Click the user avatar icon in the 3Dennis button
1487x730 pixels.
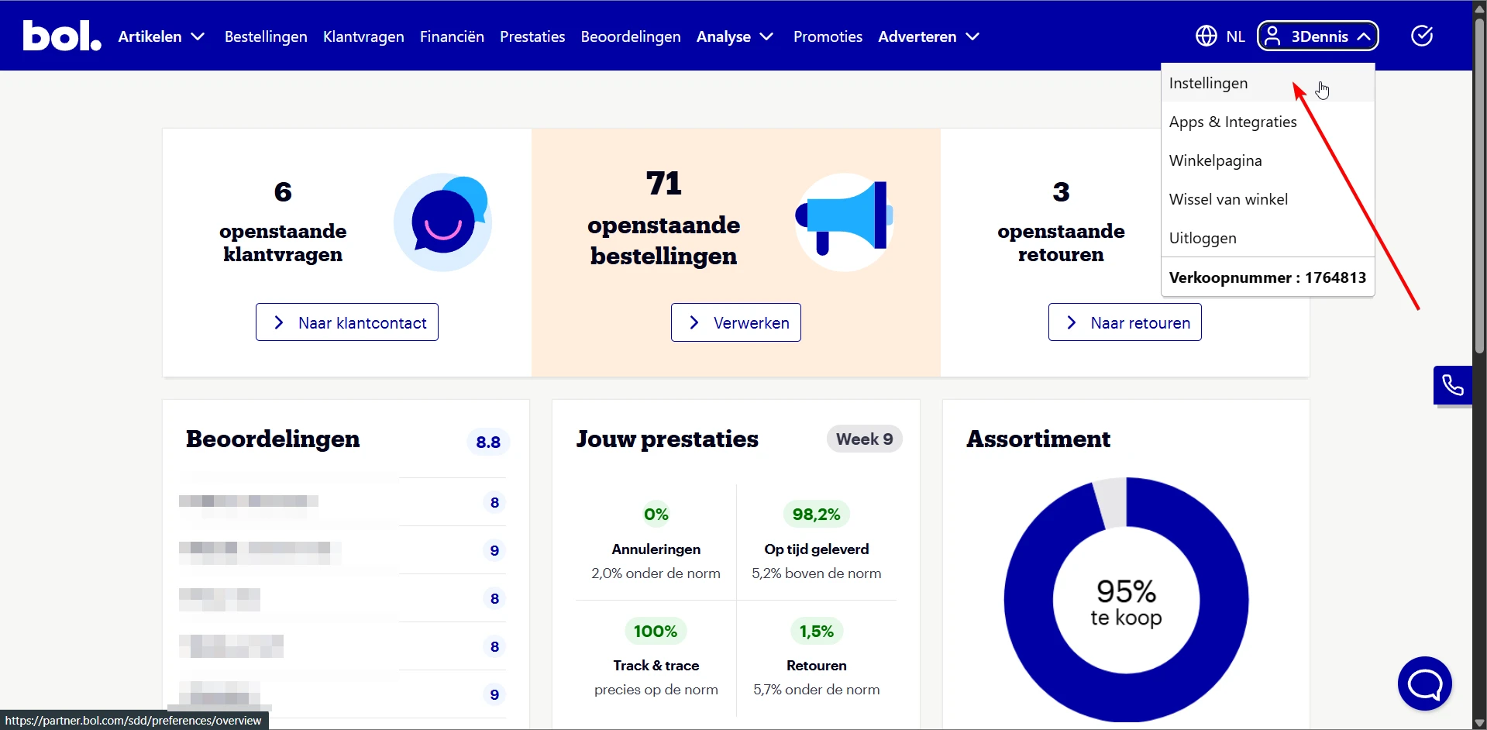[1272, 36]
